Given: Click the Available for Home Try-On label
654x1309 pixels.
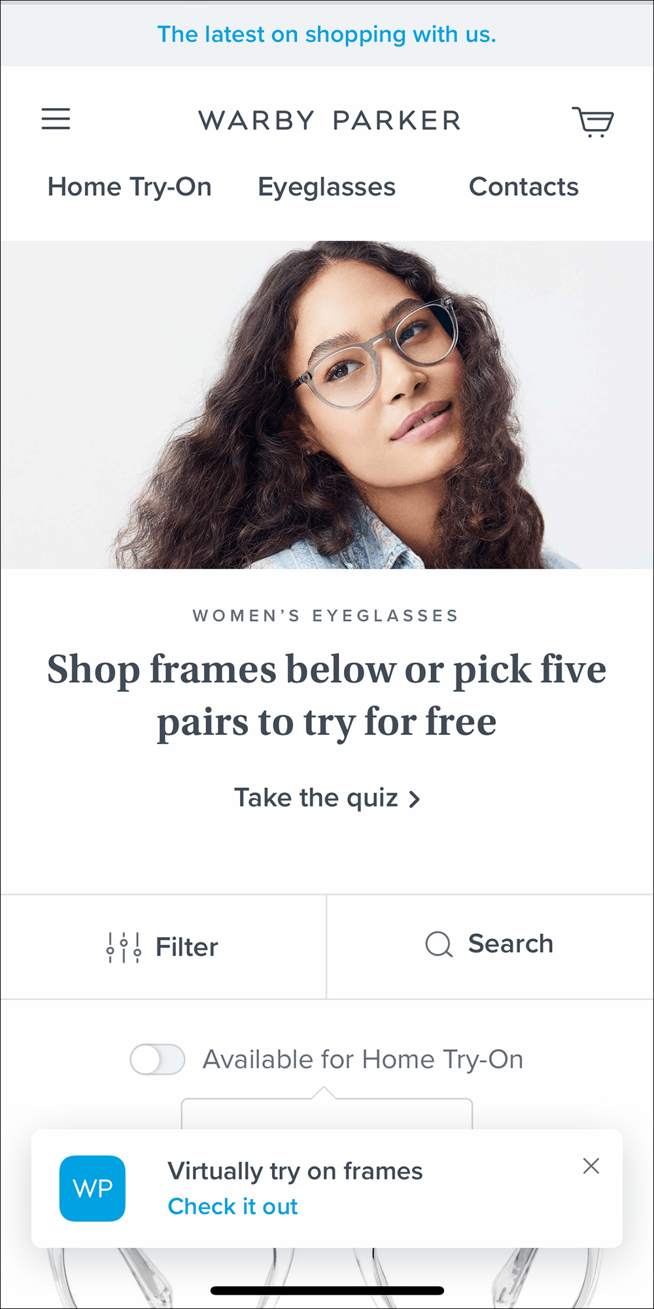Looking at the screenshot, I should [x=363, y=1060].
